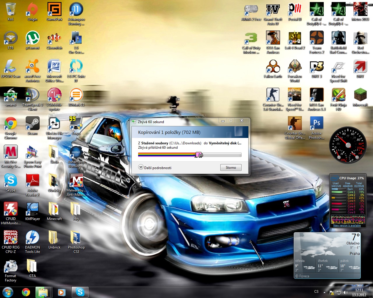Image resolution: width=373 pixels, height=298 pixels.
Task: Open the GTA folder on desktop
Action: pyautogui.click(x=33, y=268)
